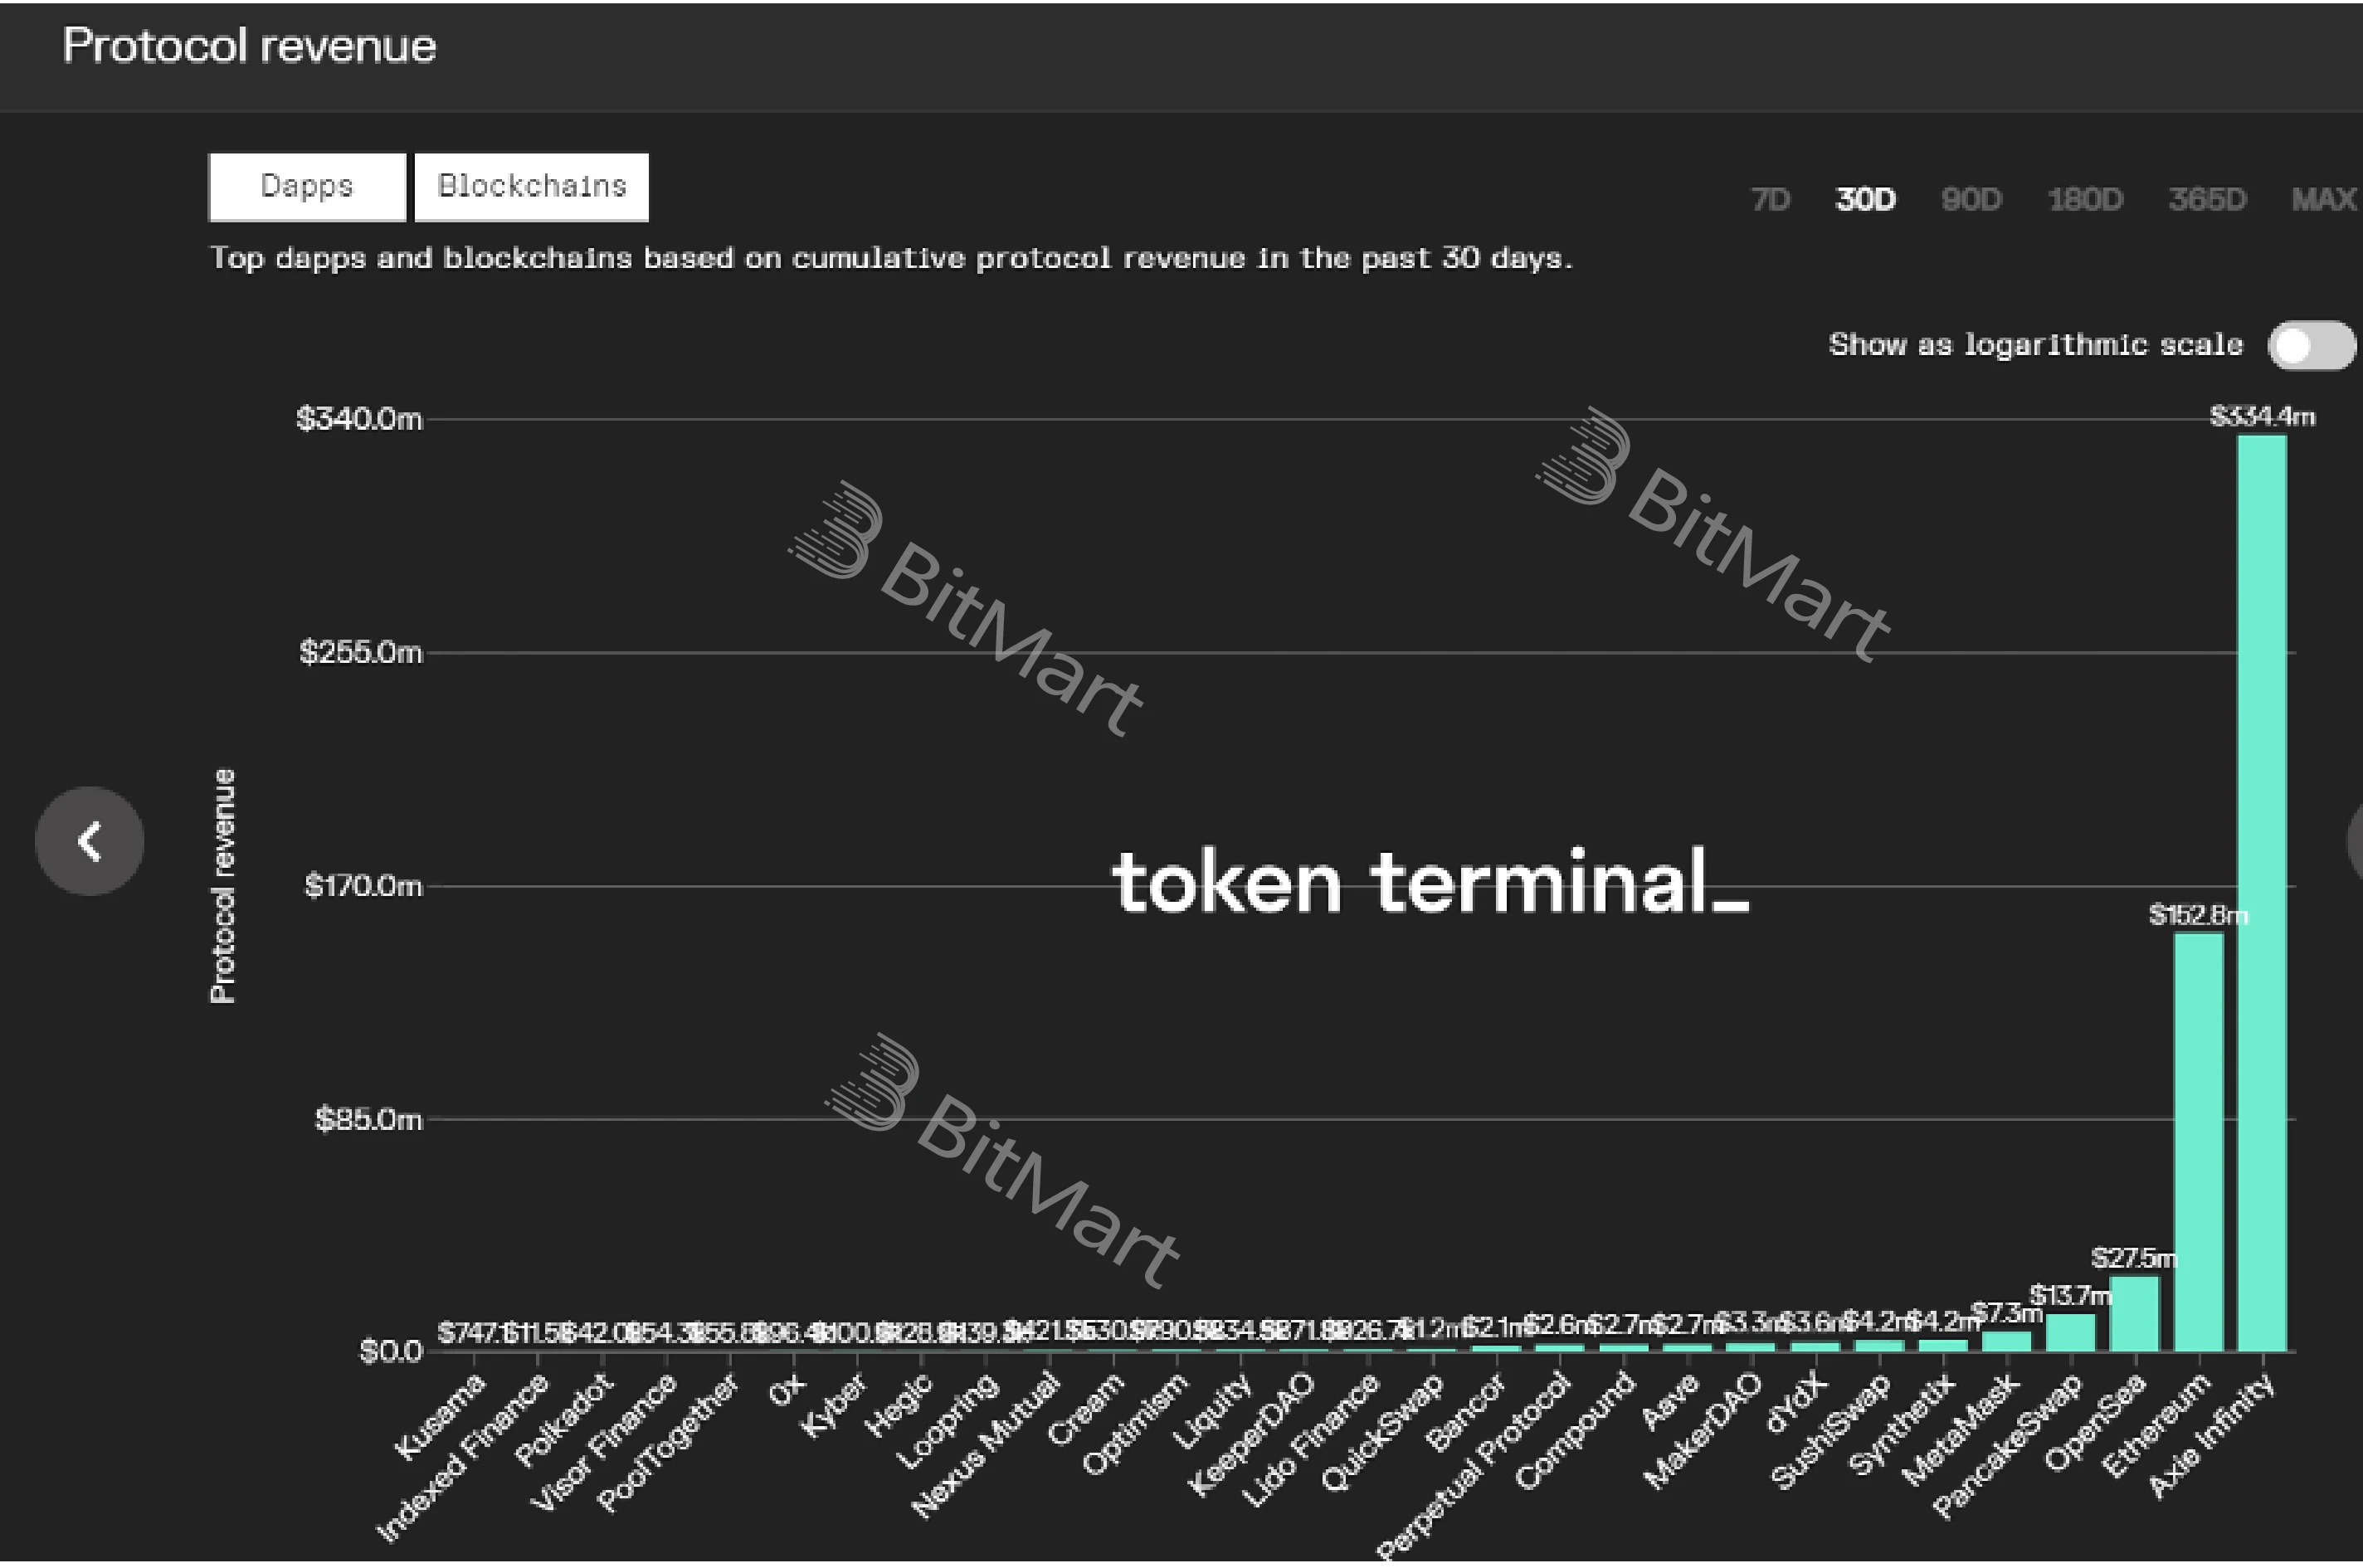
Task: Set the time range to MAX
Action: click(x=2324, y=200)
